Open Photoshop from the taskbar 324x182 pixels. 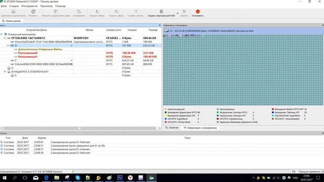point(120,177)
